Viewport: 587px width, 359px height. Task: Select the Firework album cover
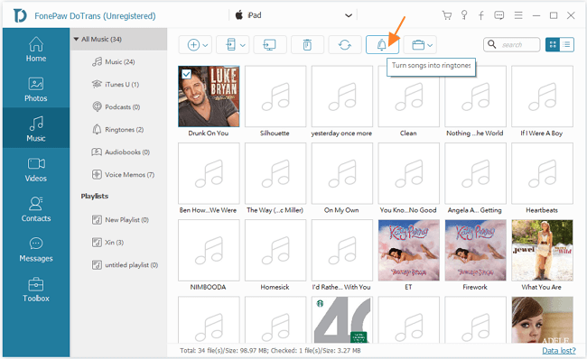[x=475, y=251]
